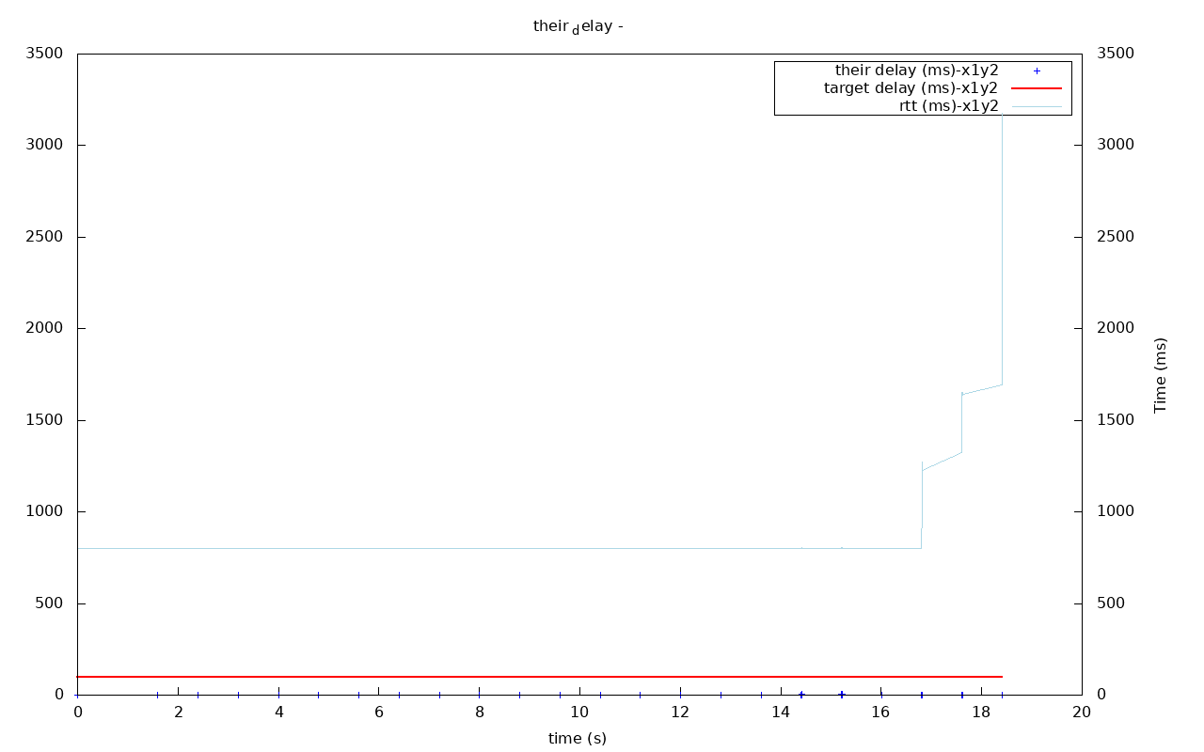Click left y-axis tick label 3500
The image size is (1204, 752).
tap(44, 54)
